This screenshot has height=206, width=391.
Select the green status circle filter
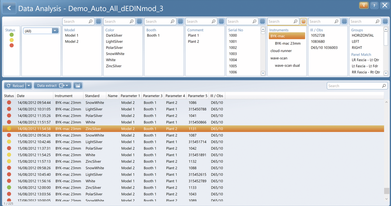pyautogui.click(x=11, y=35)
